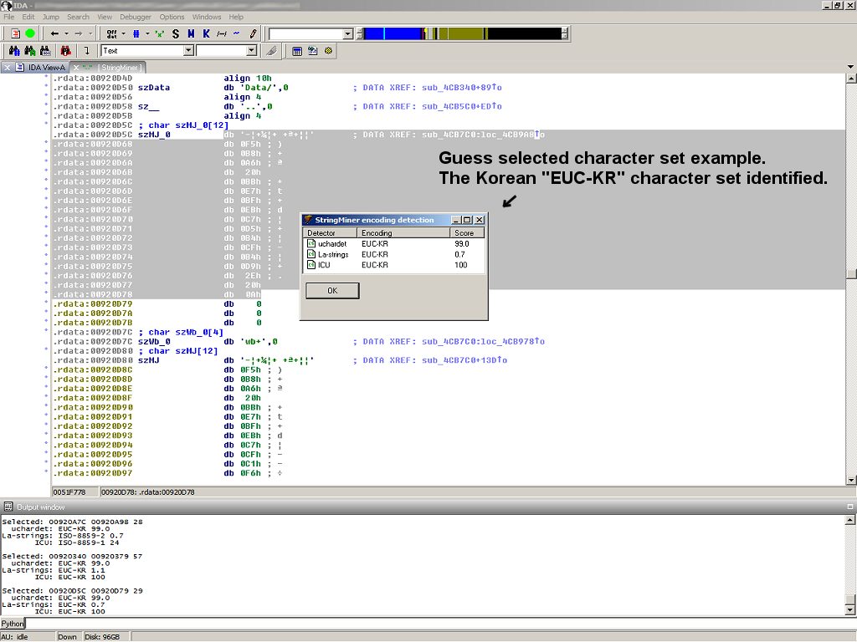Click the blue '~' bitwise negate icon

pyautogui.click(x=237, y=33)
